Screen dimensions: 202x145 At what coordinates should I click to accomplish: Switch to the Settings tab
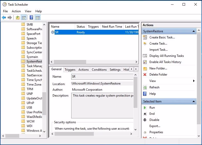click(115, 70)
